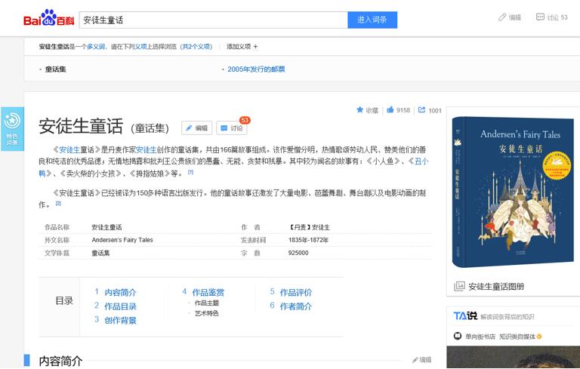This screenshot has height=369, width=580.
Task: Go to 内容简介 in the contents
Action: pos(120,293)
